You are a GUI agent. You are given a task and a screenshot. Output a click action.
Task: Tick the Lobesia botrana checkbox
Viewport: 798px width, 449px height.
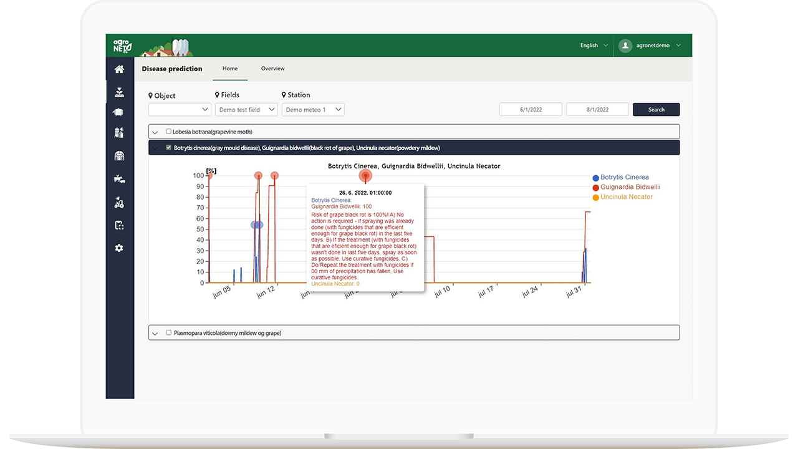pyautogui.click(x=168, y=132)
